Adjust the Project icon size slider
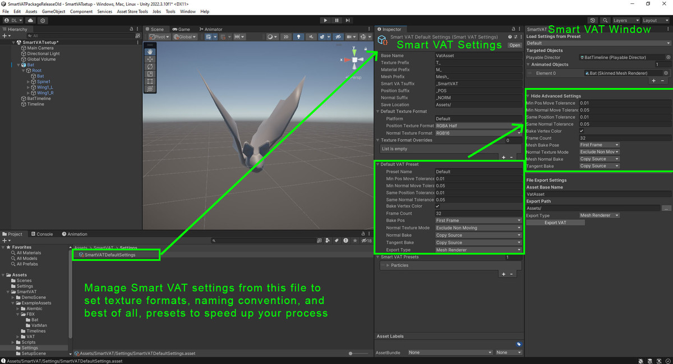Viewport: 673px width, 364px height. [351, 353]
